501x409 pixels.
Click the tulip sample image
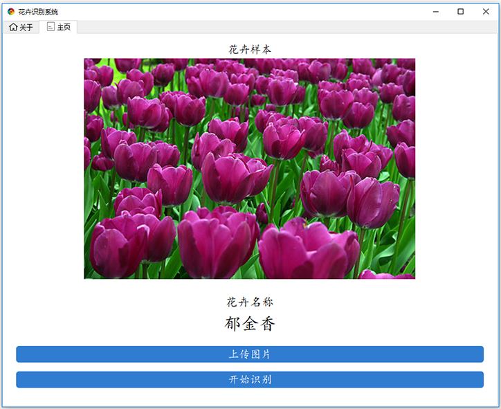click(x=250, y=168)
